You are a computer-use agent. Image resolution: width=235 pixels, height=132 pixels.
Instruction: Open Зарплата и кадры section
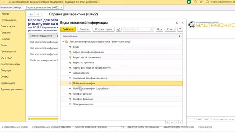[x=10, y=64]
